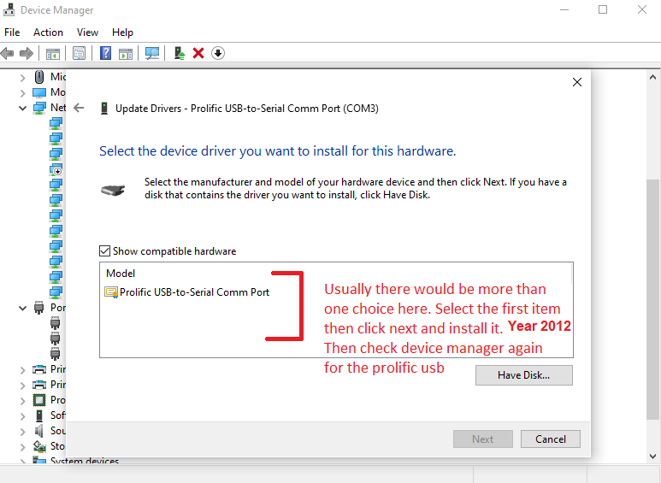
Task: Open the View menu
Action: (87, 32)
